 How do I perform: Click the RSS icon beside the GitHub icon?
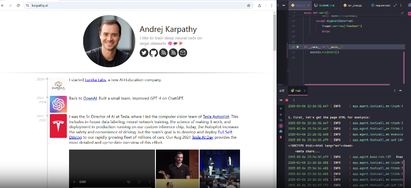(163, 53)
